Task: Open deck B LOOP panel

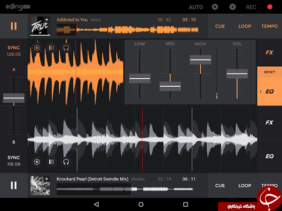Action: tap(245, 186)
